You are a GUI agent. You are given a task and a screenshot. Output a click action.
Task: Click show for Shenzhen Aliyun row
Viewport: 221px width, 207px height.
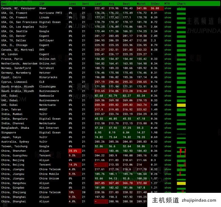167,151
